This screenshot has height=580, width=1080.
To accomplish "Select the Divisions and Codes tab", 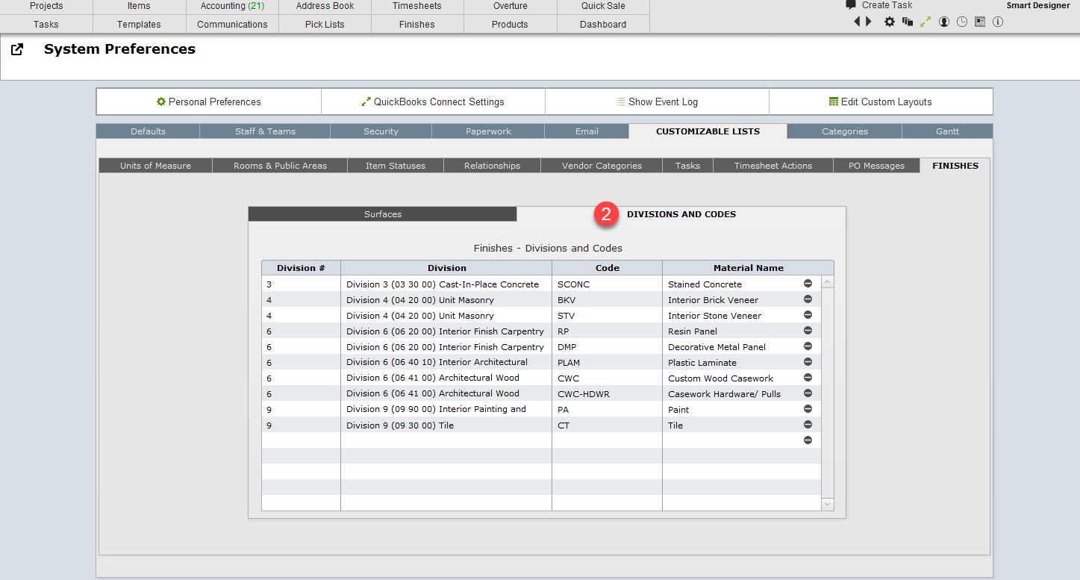I will coord(681,214).
